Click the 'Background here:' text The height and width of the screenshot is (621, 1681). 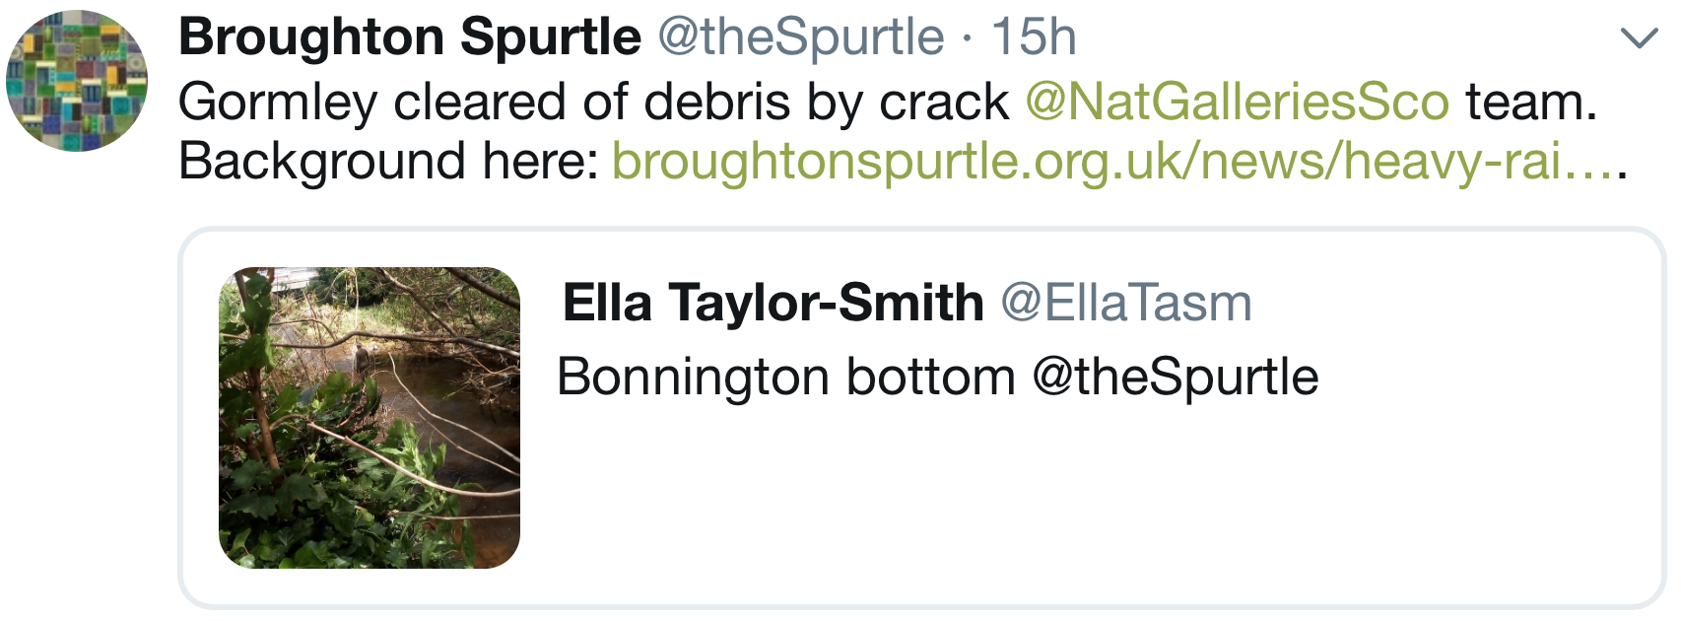[x=389, y=161]
